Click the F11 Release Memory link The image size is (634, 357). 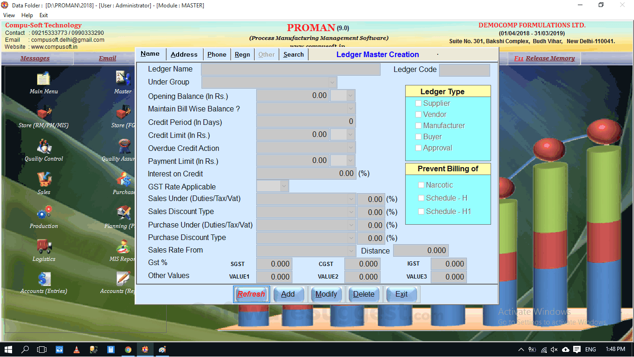544,58
